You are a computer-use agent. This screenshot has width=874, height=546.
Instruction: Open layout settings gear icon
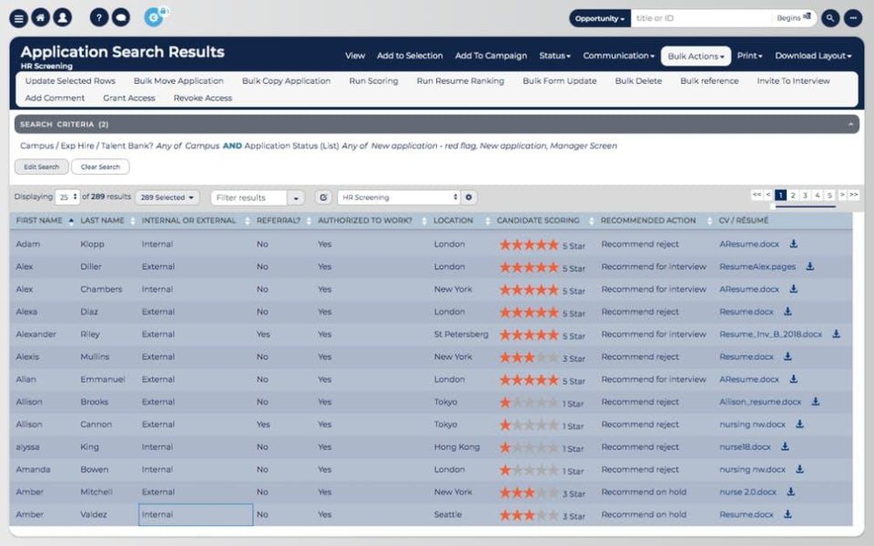coord(468,197)
